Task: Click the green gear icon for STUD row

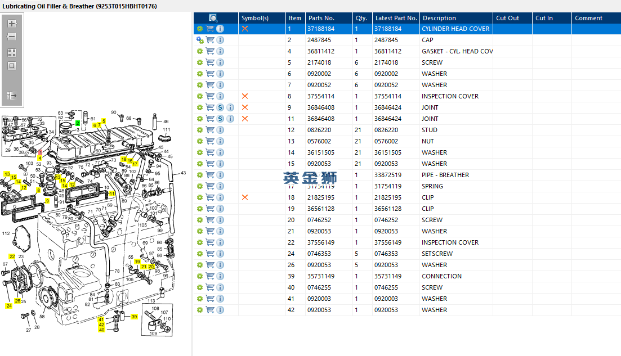Action: [x=199, y=130]
